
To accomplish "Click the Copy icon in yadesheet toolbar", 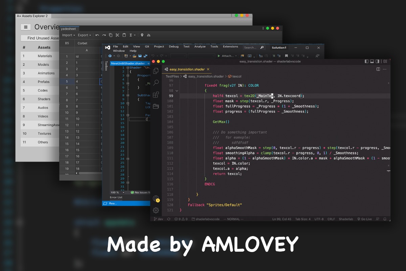I will coord(111,35).
